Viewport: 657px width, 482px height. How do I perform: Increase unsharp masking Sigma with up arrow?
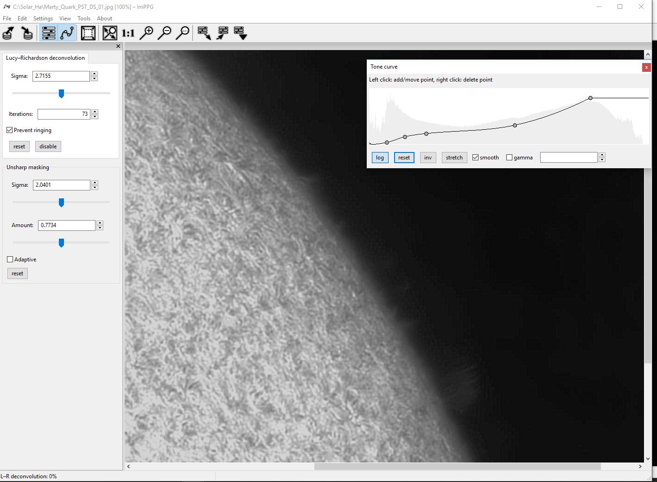pos(95,182)
